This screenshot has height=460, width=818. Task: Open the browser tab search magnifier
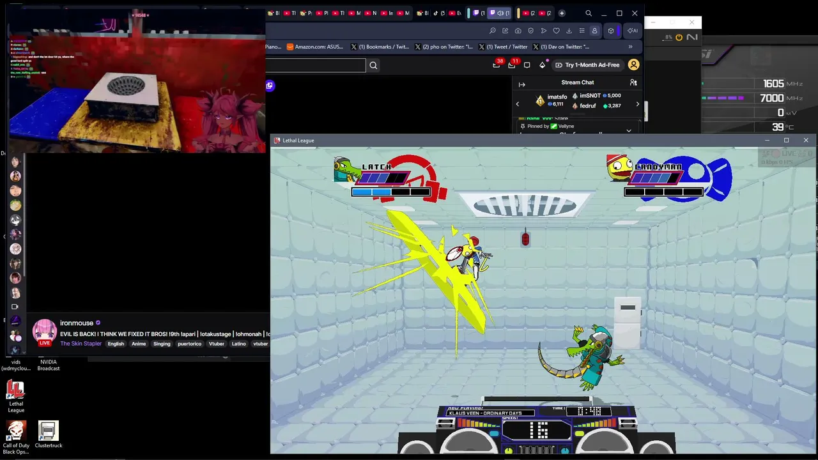(589, 13)
